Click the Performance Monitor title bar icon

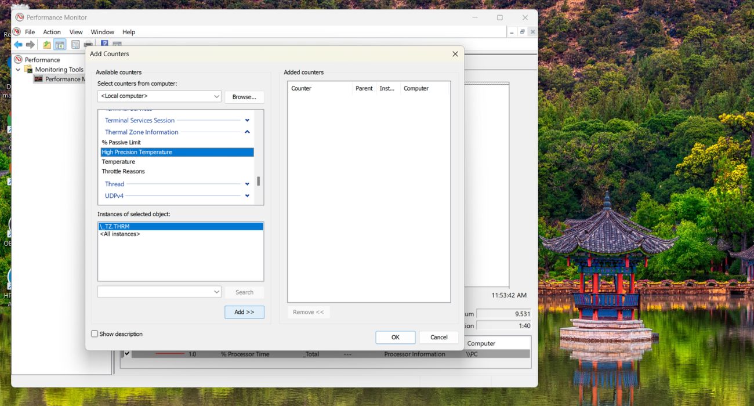[x=20, y=17]
